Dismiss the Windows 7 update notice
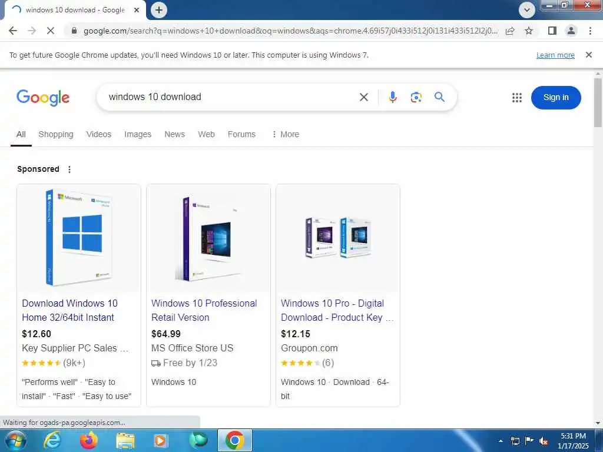 coord(588,55)
